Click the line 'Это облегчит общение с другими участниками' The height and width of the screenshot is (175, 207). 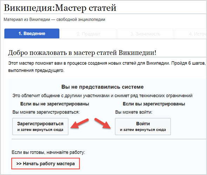pyautogui.click(x=102, y=95)
